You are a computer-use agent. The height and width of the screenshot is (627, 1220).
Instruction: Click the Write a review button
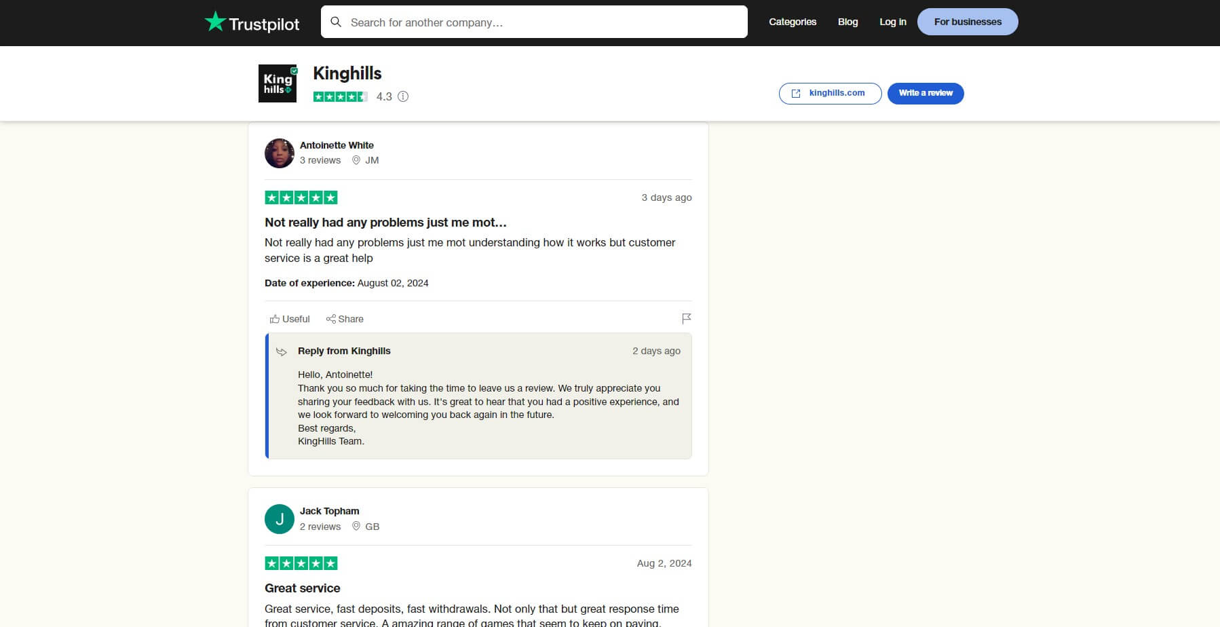(x=926, y=93)
